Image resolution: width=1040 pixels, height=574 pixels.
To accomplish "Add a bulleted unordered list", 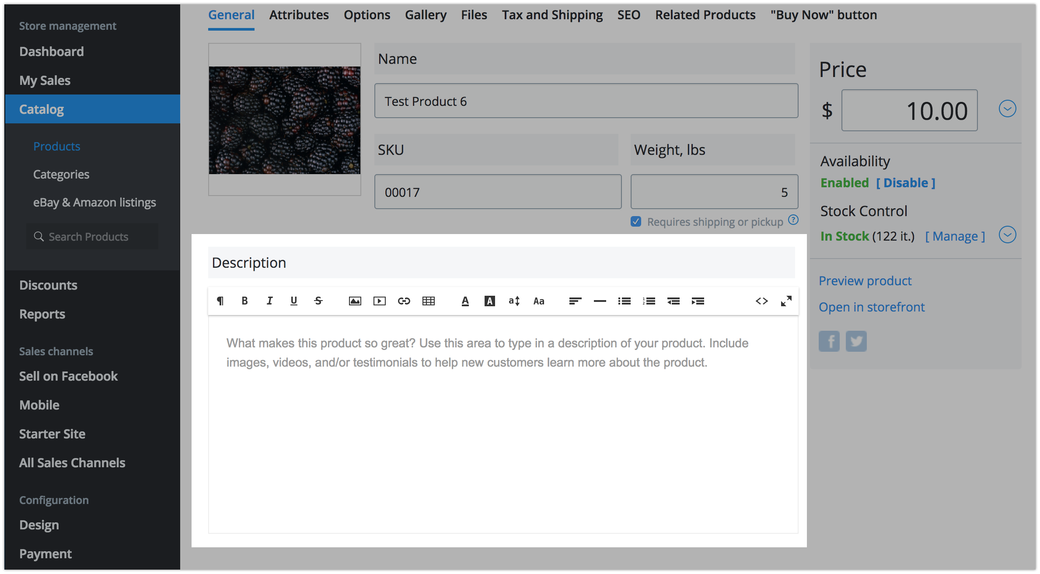I will point(624,301).
